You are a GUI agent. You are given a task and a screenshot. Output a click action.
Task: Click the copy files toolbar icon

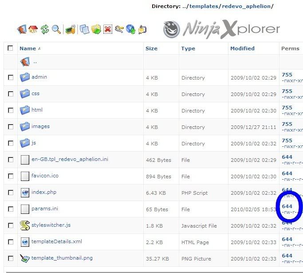pyautogui.click(x=84, y=30)
